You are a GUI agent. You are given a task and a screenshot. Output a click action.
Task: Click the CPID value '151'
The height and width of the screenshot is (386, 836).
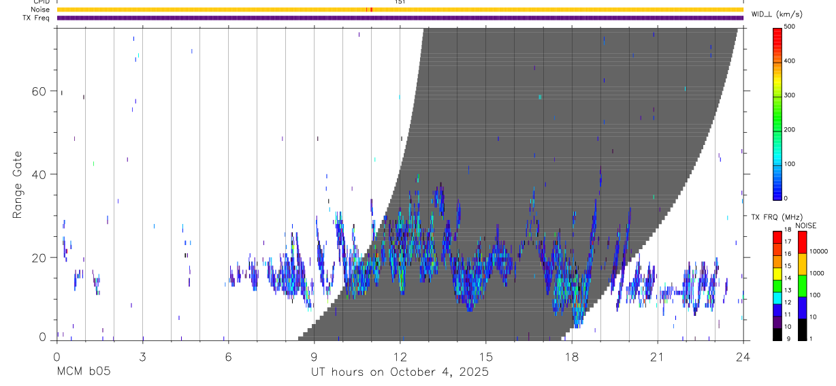point(400,2)
